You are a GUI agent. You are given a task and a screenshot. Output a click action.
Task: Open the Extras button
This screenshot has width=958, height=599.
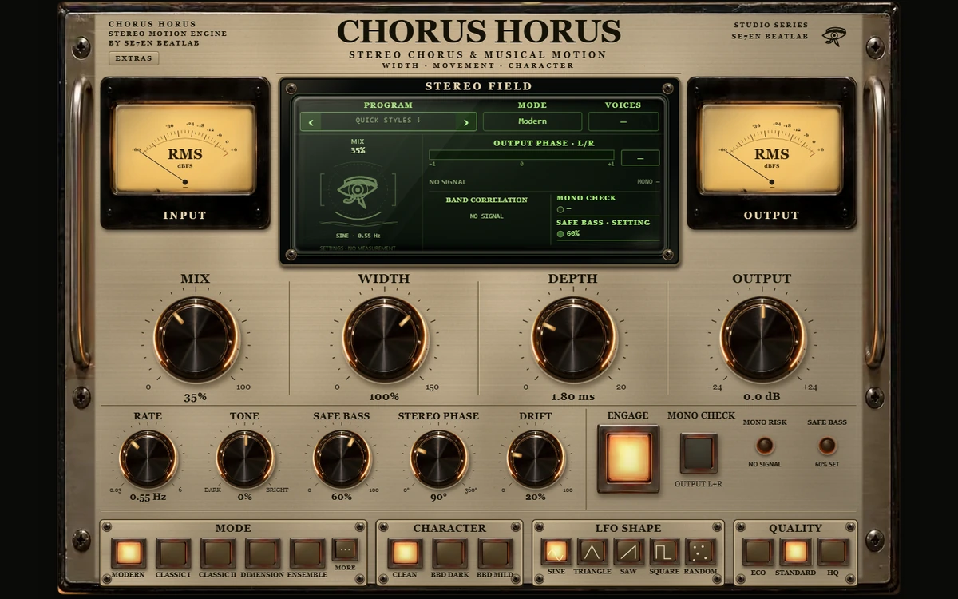click(134, 58)
